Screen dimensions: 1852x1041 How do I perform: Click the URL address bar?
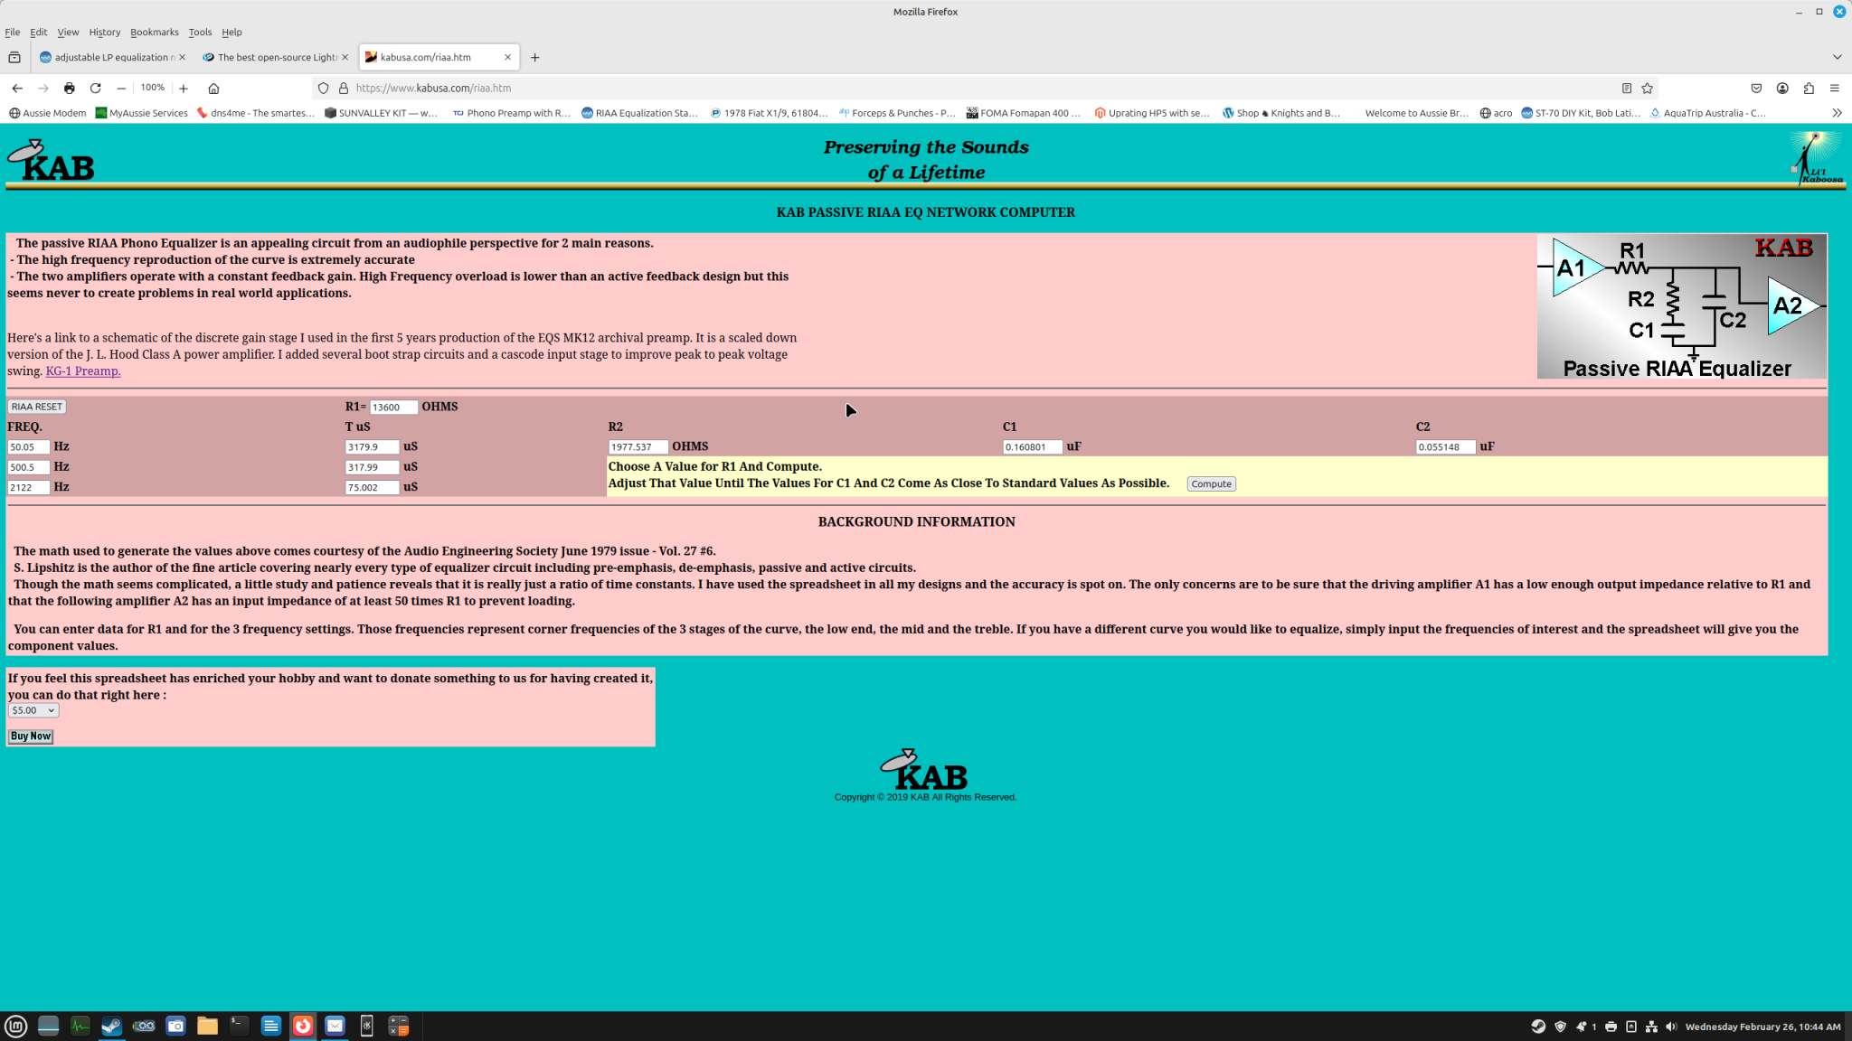tap(984, 88)
